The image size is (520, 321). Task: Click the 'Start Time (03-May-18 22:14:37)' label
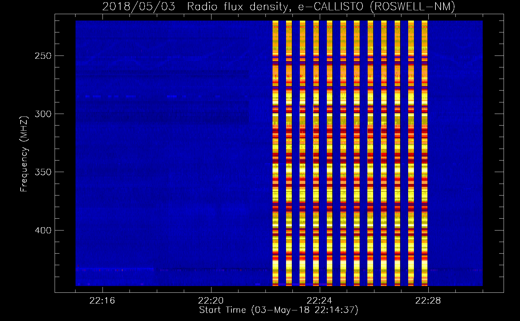pyautogui.click(x=279, y=310)
